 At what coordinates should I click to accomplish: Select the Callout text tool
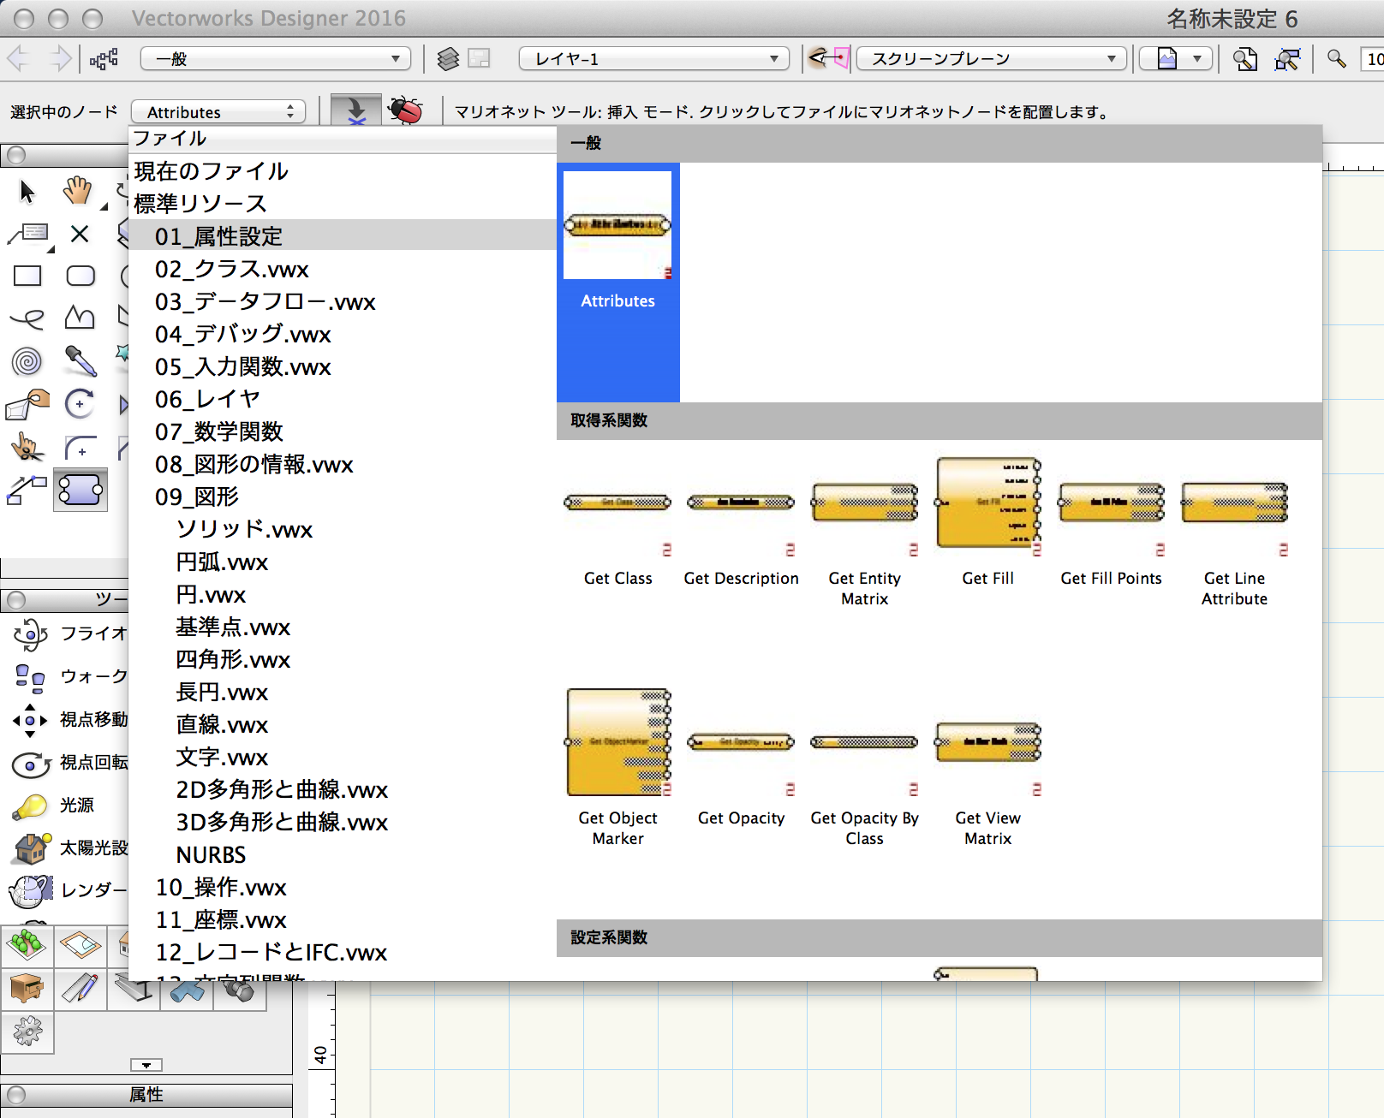[28, 234]
